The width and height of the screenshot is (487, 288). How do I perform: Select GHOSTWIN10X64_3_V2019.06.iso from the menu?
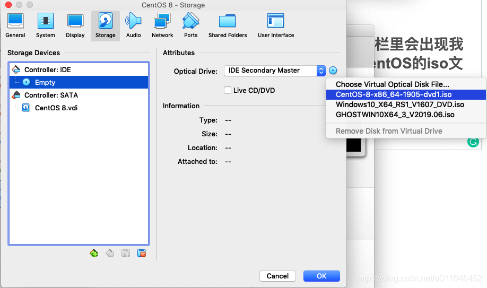[x=406, y=115]
